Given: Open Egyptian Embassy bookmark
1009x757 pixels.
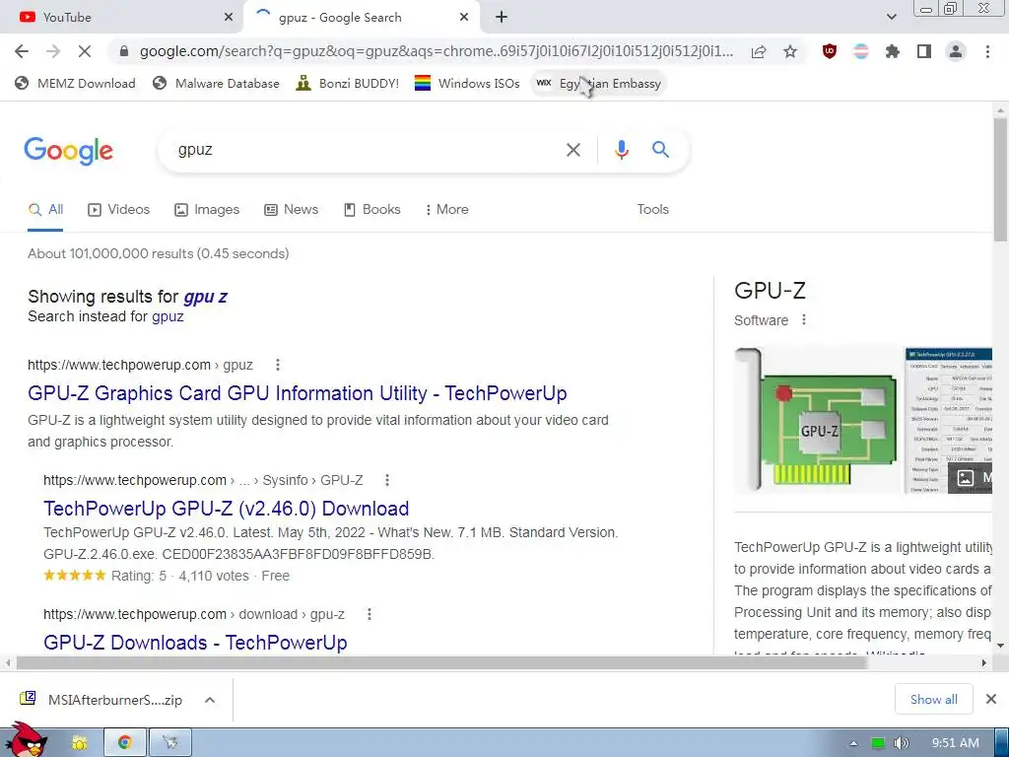Looking at the screenshot, I should (598, 83).
